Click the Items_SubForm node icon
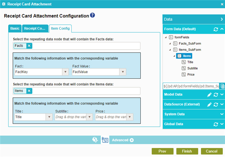The width and height of the screenshot is (225, 157). [x=175, y=50]
